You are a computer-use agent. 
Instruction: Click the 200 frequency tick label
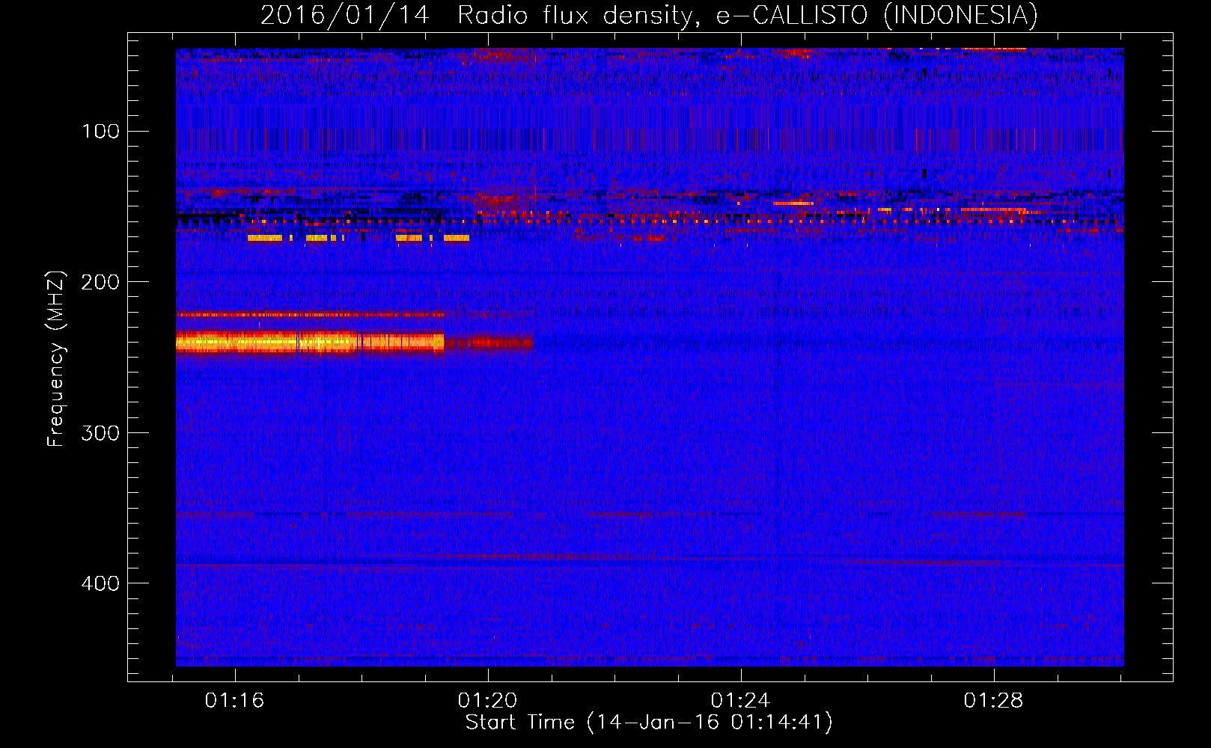pyautogui.click(x=100, y=282)
